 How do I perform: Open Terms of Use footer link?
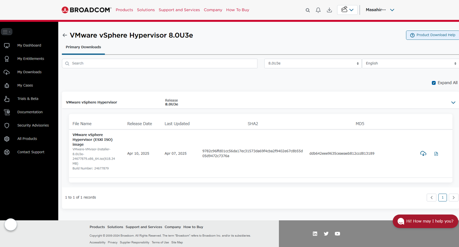[x=160, y=242]
